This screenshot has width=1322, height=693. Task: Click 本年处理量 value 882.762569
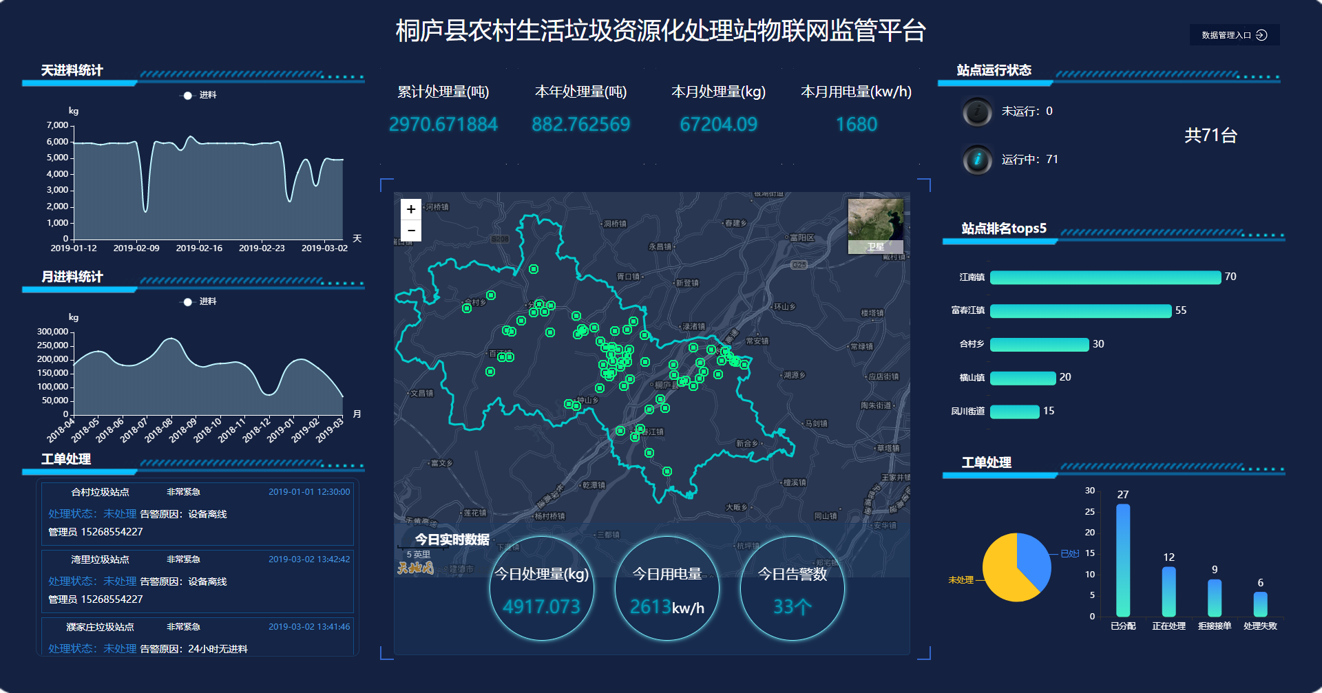581,125
